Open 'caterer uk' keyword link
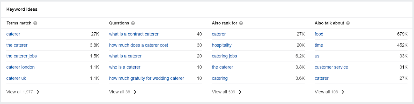414x104 pixels. click(16, 78)
